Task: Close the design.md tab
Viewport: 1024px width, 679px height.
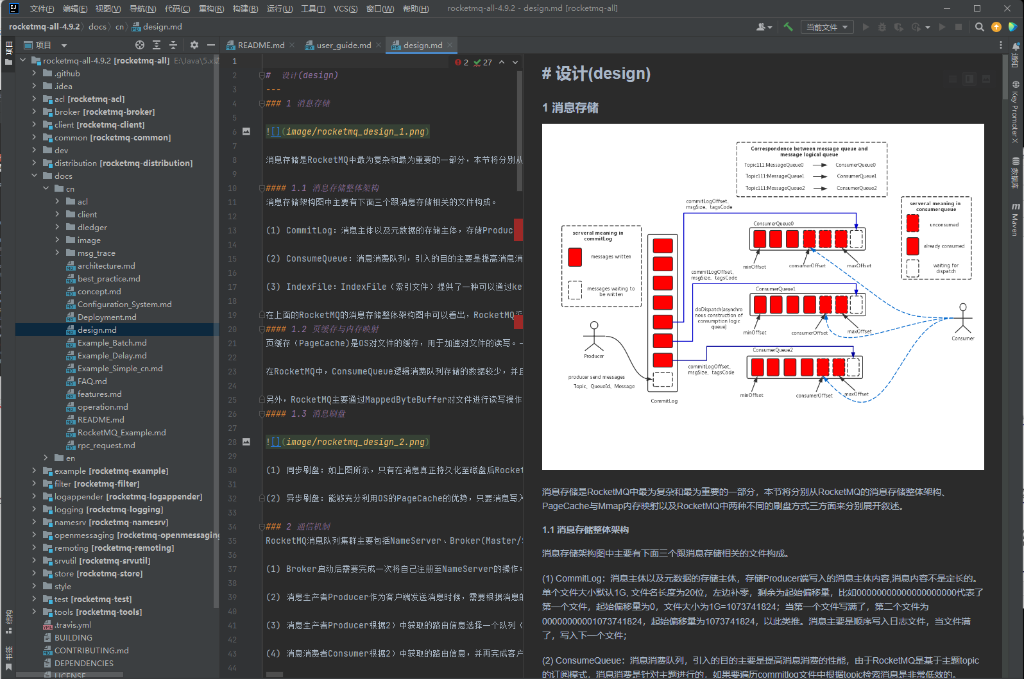Action: click(x=450, y=45)
